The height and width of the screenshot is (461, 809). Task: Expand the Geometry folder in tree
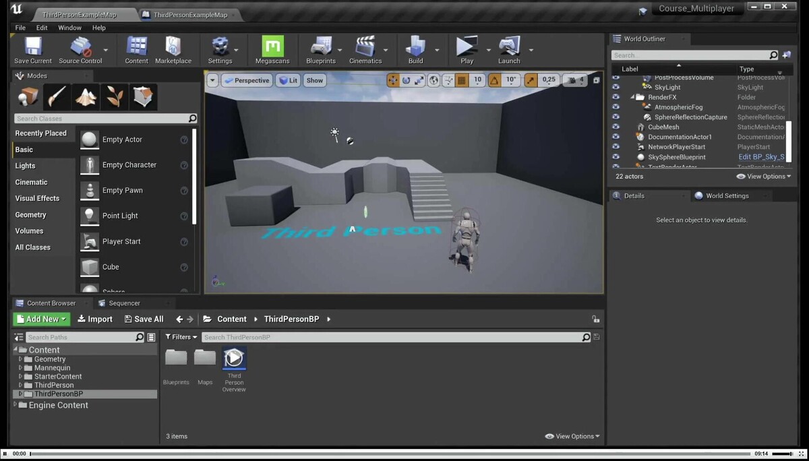(21, 359)
